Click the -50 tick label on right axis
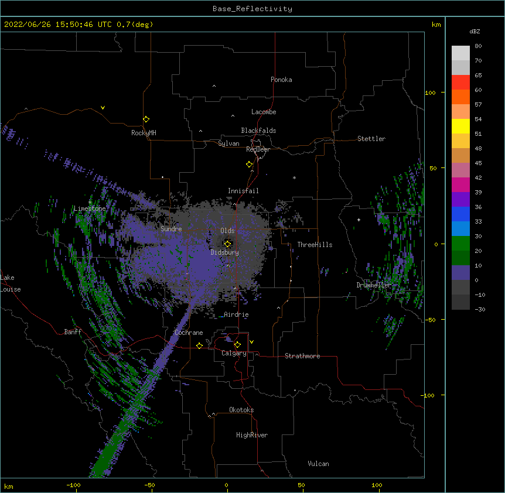The height and width of the screenshot is (493, 505). 430,320
